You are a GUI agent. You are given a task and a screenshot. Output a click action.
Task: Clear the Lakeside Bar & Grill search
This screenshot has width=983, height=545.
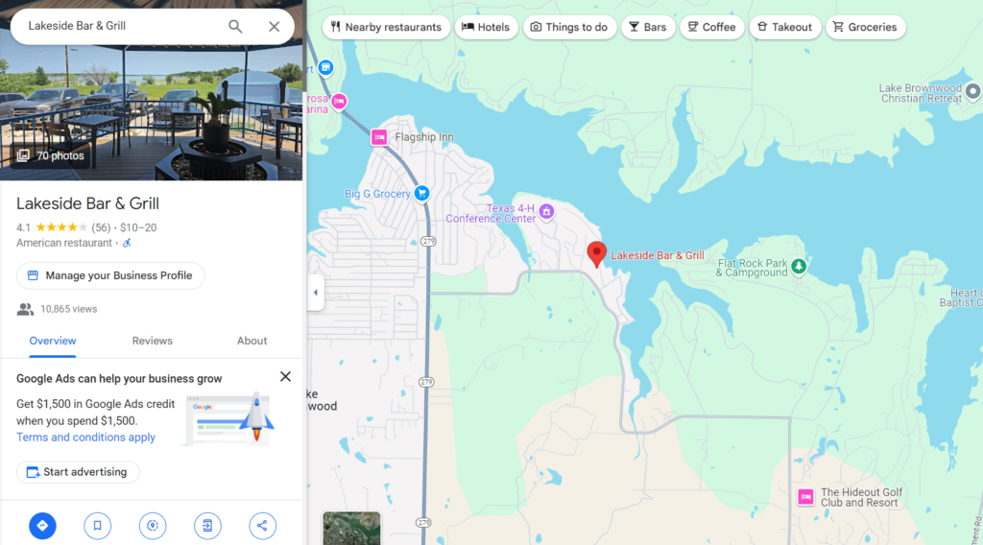pos(274,26)
